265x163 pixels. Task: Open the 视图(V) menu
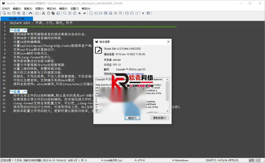pyautogui.click(x=39, y=9)
